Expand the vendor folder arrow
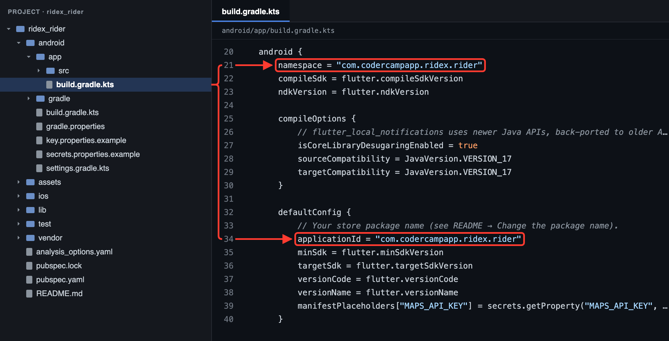 point(18,238)
